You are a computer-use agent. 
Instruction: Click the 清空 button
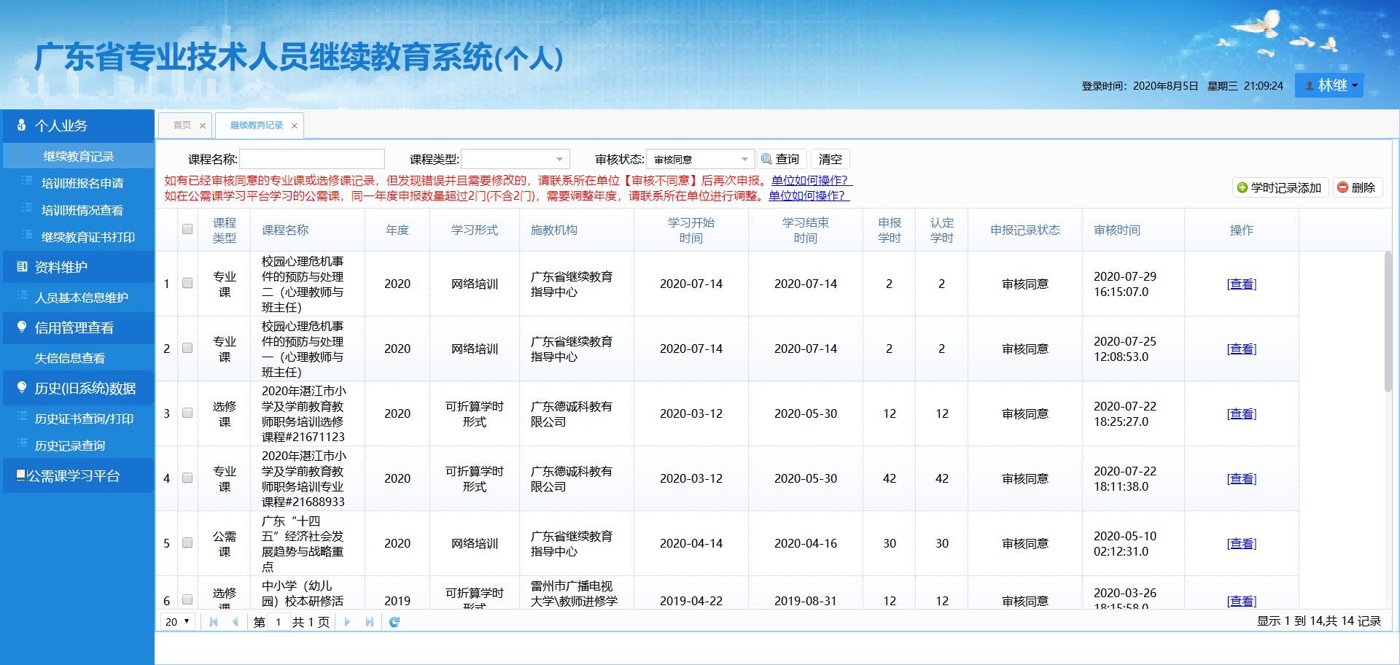(x=831, y=159)
